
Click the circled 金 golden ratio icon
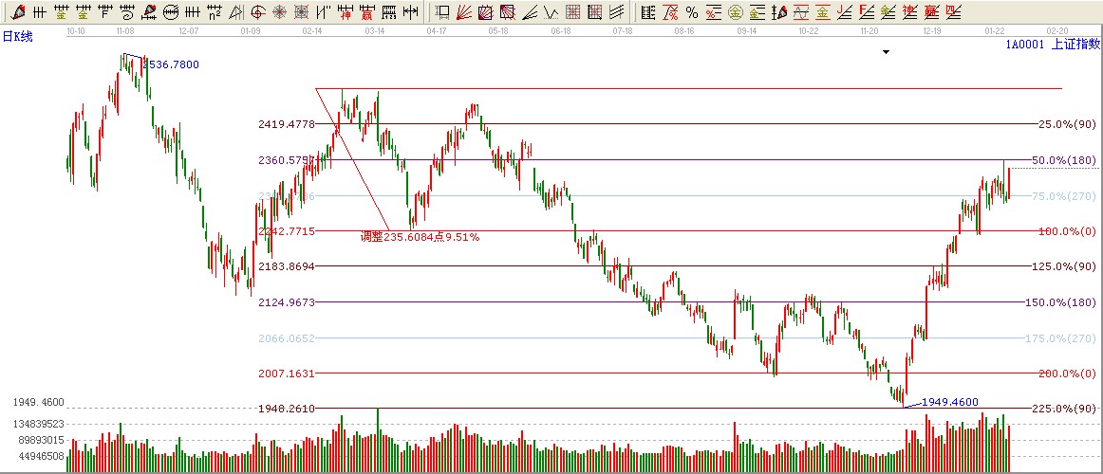(x=735, y=12)
